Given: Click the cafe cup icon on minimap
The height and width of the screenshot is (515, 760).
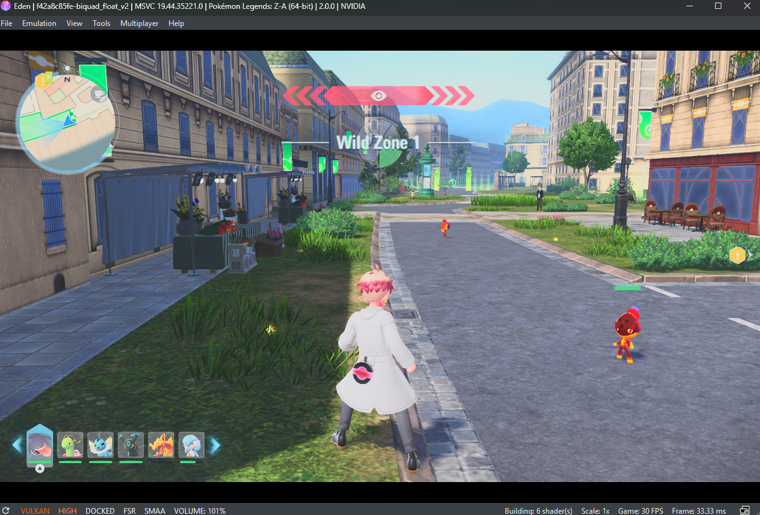Looking at the screenshot, I should (x=98, y=95).
